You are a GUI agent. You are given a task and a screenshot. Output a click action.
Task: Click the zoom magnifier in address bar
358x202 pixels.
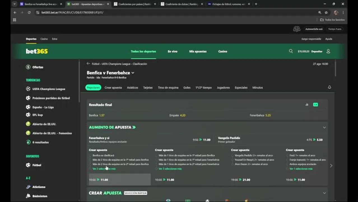click(x=320, y=13)
